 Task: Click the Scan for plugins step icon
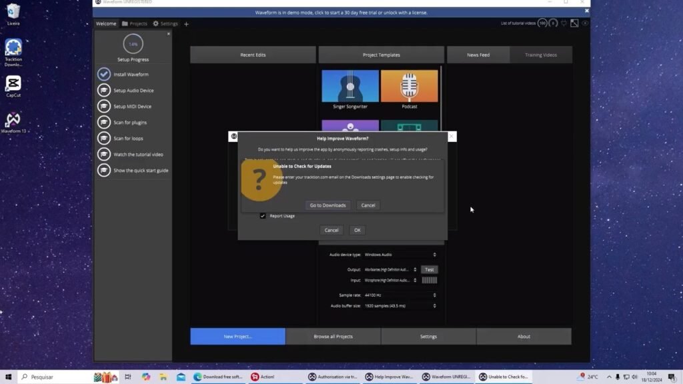pos(103,123)
